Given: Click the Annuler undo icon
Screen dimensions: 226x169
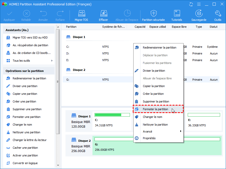Looking at the screenshot, I should 43,14.
